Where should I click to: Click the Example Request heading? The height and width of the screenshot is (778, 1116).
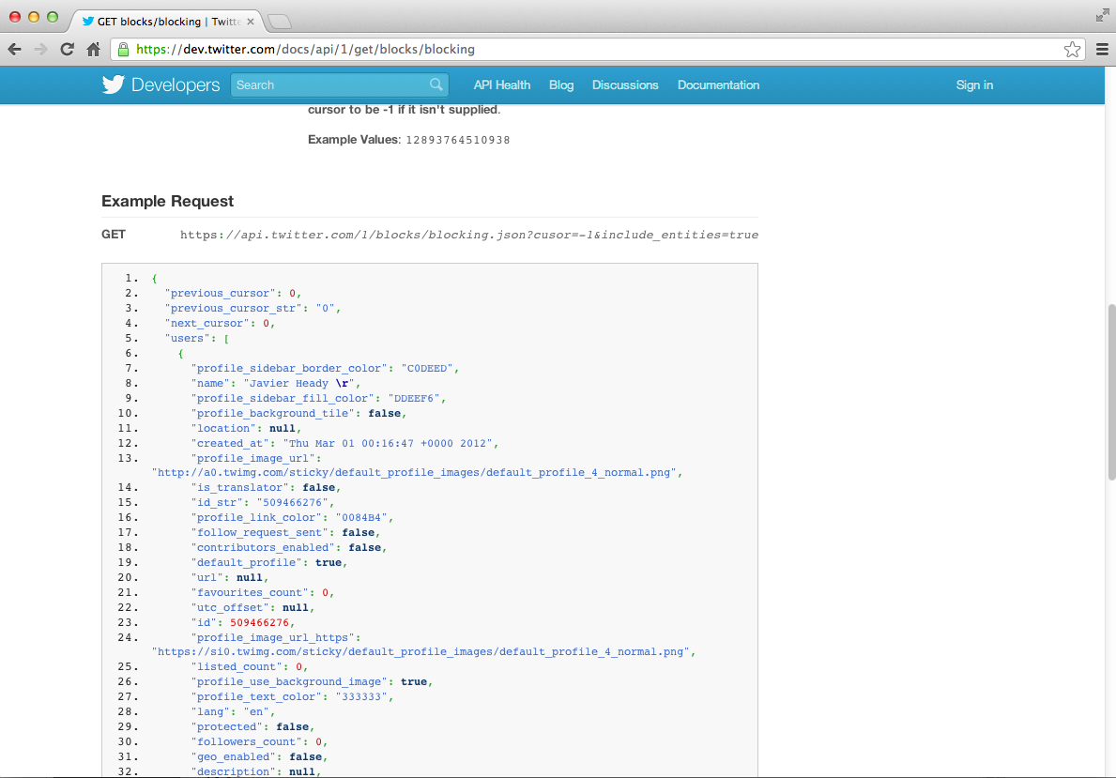coord(167,202)
